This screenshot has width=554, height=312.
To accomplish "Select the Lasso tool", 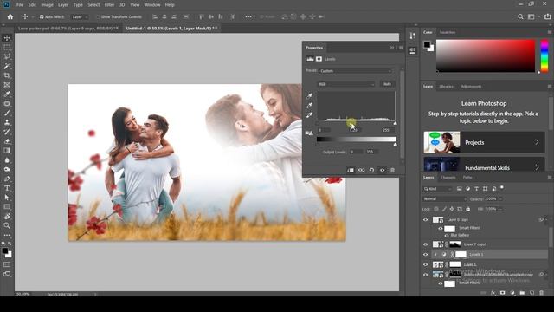I will (x=7, y=56).
